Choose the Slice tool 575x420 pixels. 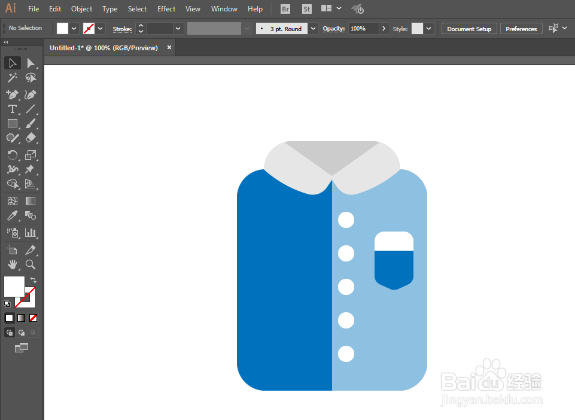(x=31, y=250)
